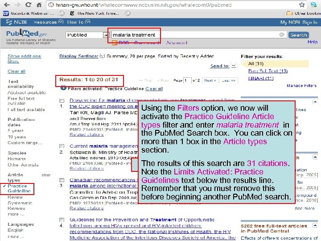This screenshot has height=241, width=321.
Task: Open the Guidelines for Prevention and Treatment article
Action: 152,229
